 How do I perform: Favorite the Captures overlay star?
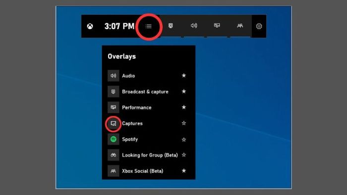click(x=184, y=123)
